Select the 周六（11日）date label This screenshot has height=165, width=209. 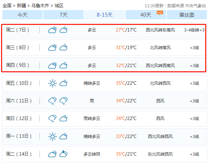pos(19,101)
